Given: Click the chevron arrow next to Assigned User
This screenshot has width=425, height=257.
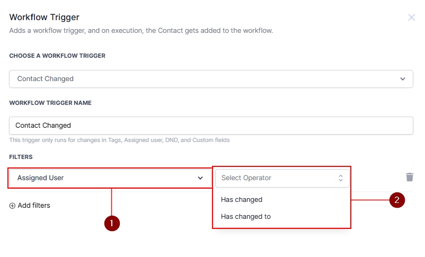Looking at the screenshot, I should [200, 178].
